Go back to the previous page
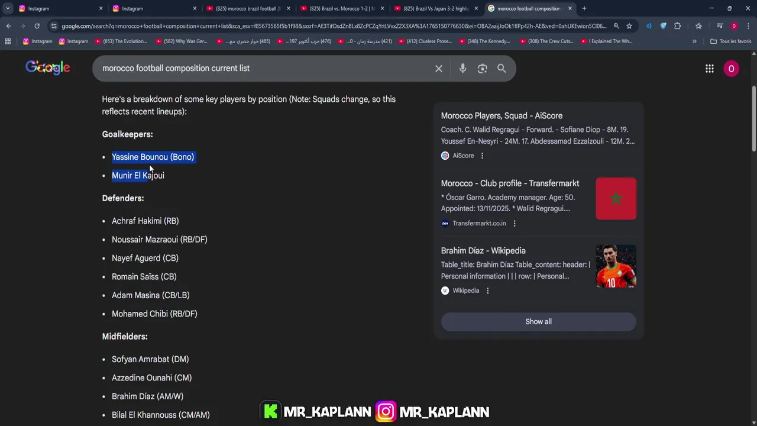757x426 pixels. pos(8,26)
